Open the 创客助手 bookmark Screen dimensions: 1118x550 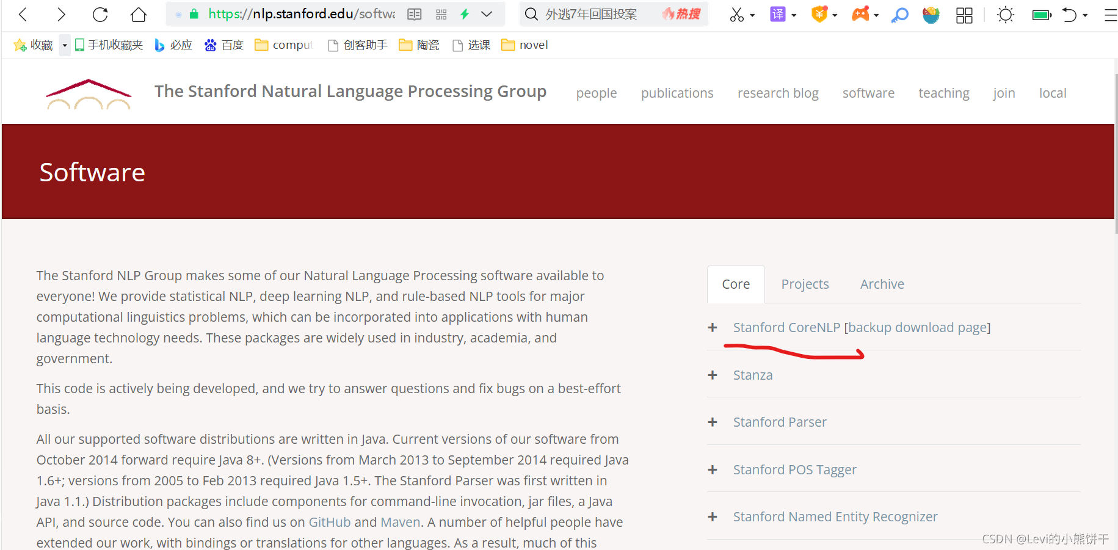(358, 45)
